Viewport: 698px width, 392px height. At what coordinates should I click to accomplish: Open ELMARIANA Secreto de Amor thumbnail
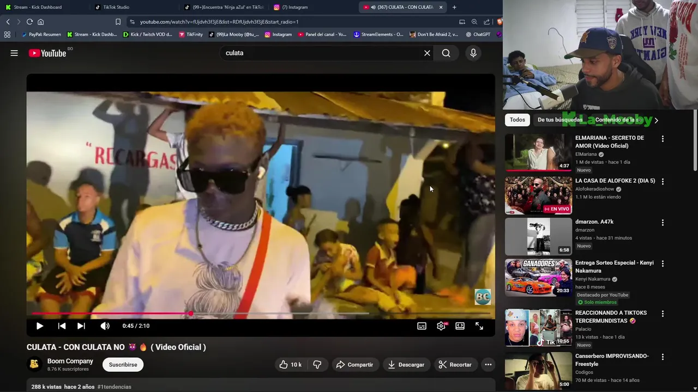point(538,152)
